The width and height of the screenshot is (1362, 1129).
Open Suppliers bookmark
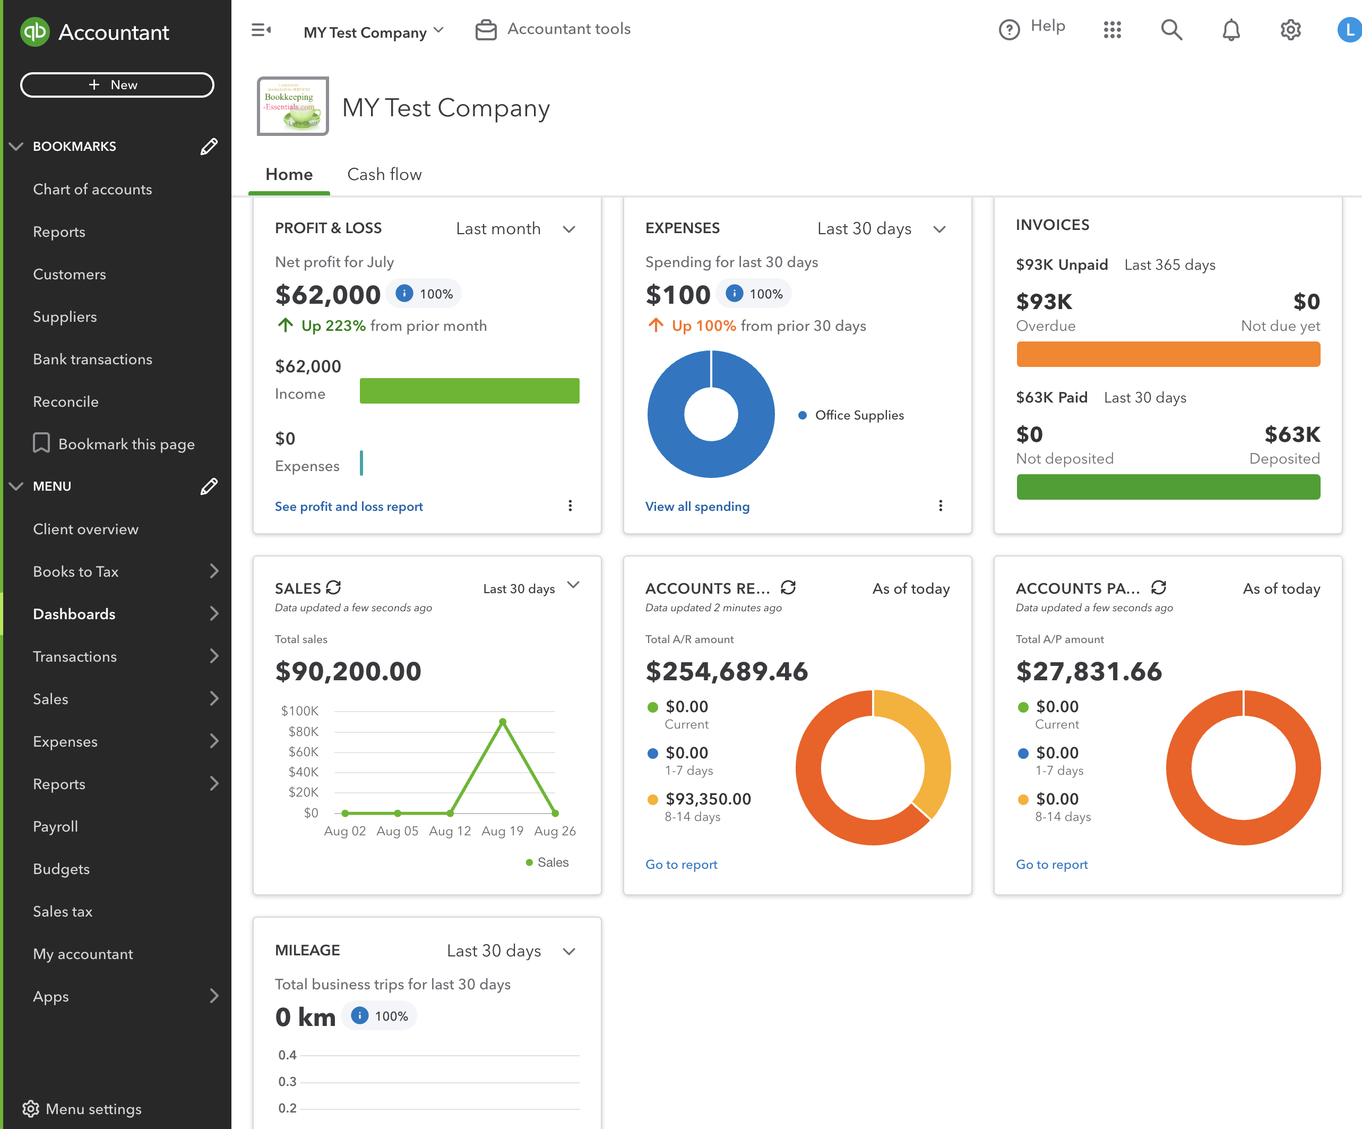tap(65, 317)
